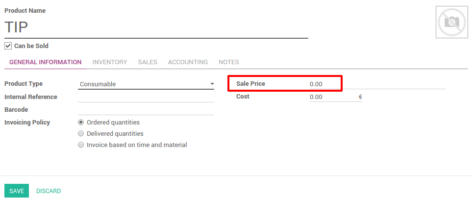Click the product image placeholder camera icon
This screenshot has height=200, width=473.
[x=450, y=22]
